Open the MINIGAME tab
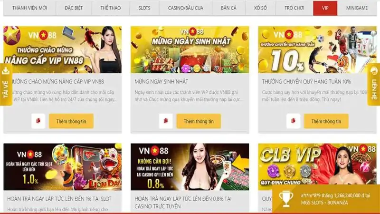This screenshot has width=380, height=214. (x=357, y=8)
